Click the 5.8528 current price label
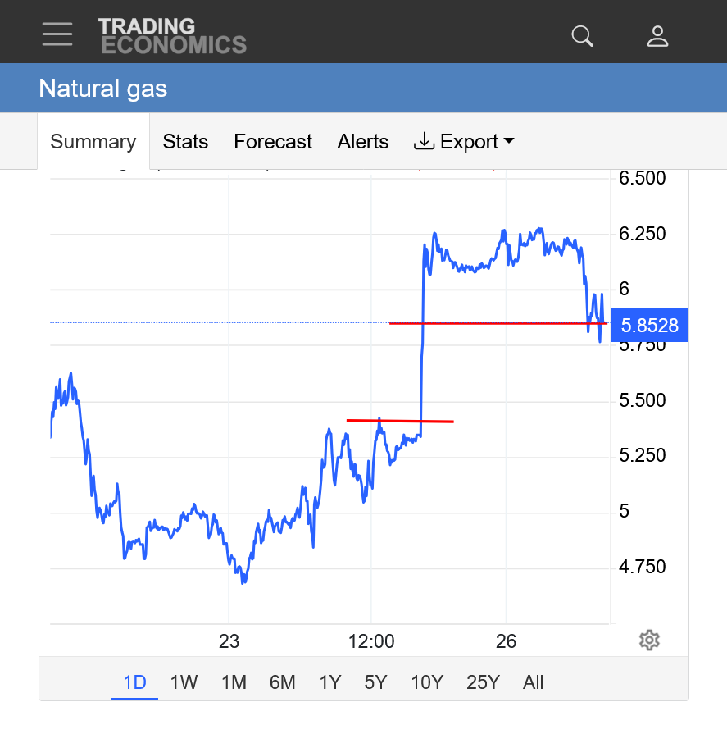The height and width of the screenshot is (739, 727). 650,326
